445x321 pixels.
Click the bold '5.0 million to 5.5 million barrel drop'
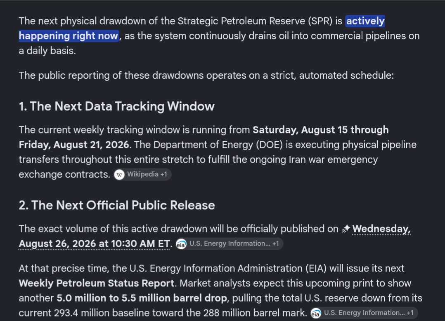coord(142,298)
